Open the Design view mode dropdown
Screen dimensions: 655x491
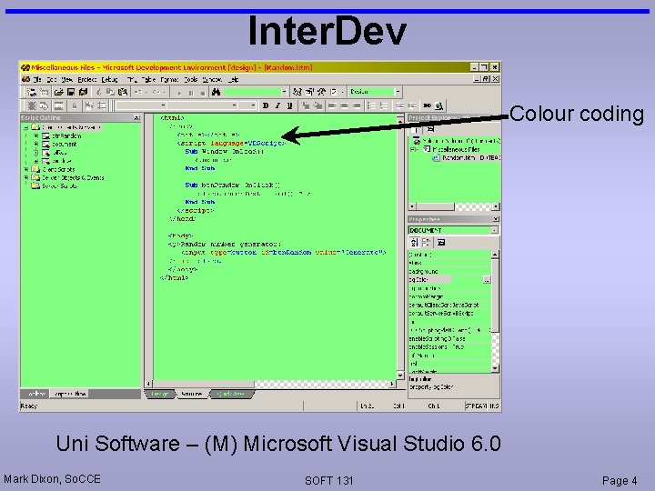coord(398,92)
